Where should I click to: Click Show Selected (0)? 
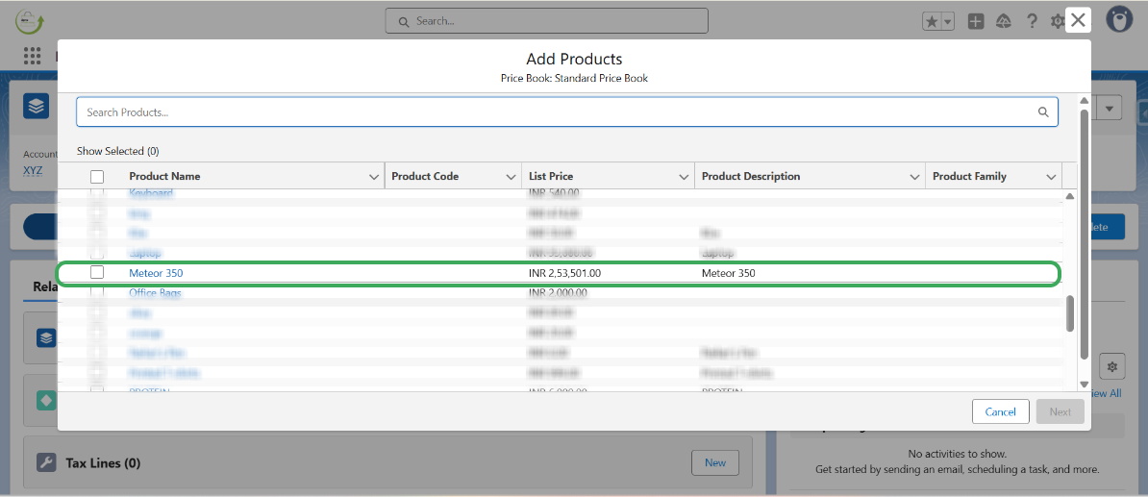click(117, 151)
